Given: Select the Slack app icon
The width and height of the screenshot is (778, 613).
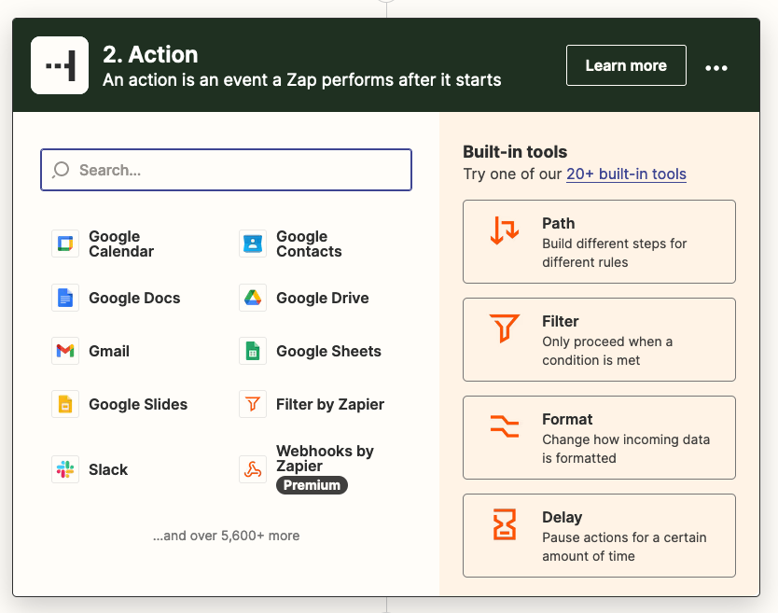Looking at the screenshot, I should 65,469.
